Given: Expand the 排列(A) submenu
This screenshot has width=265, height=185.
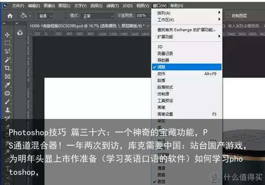Looking at the screenshot, I should tap(186, 13).
